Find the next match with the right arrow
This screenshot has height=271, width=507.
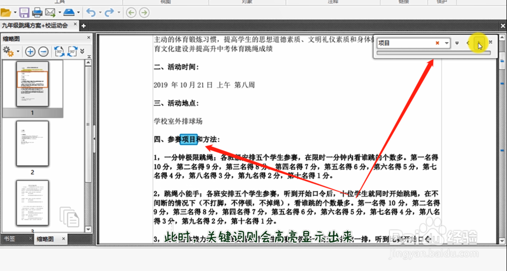(479, 43)
